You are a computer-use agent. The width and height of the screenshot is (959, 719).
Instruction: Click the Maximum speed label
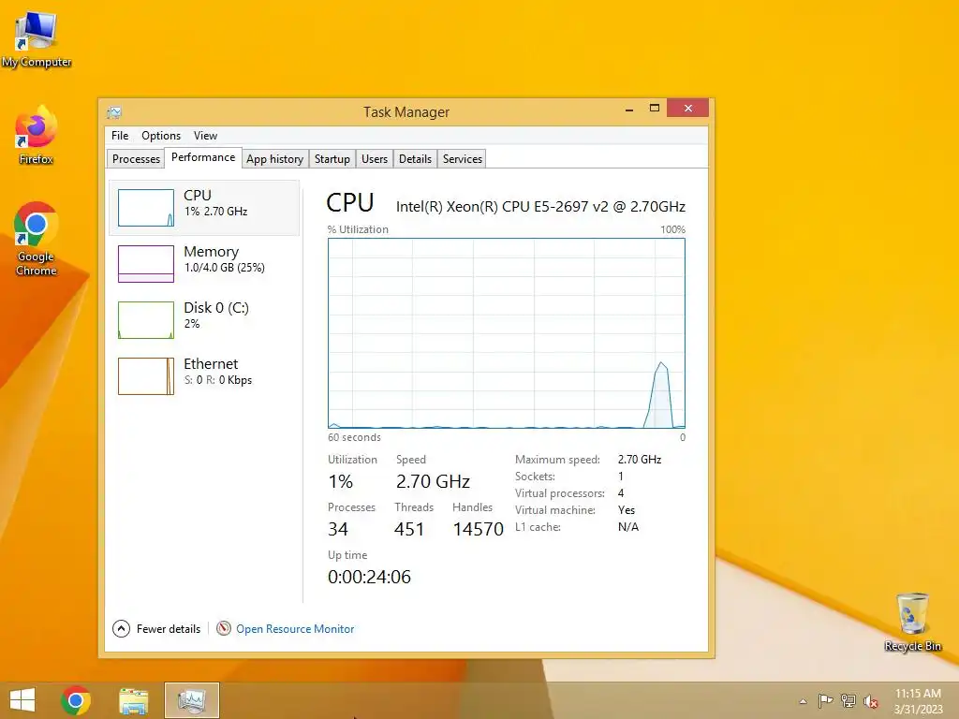(557, 459)
